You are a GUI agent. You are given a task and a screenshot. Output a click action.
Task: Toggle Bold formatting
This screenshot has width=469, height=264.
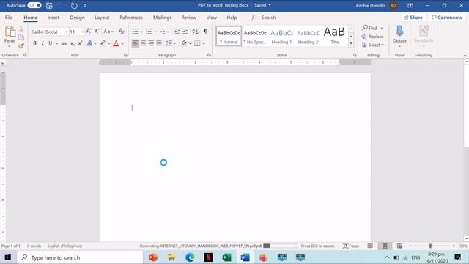(x=34, y=43)
